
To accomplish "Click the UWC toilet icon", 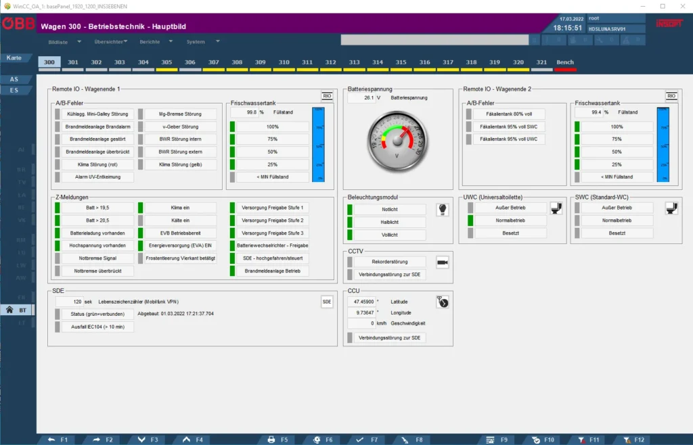I will click(556, 208).
